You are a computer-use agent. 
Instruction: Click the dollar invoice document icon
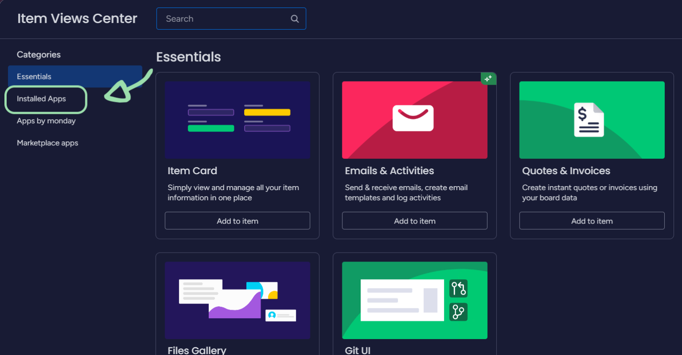589,120
